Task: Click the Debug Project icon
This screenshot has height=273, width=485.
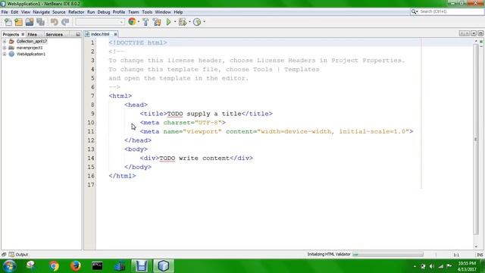Action: [x=183, y=22]
